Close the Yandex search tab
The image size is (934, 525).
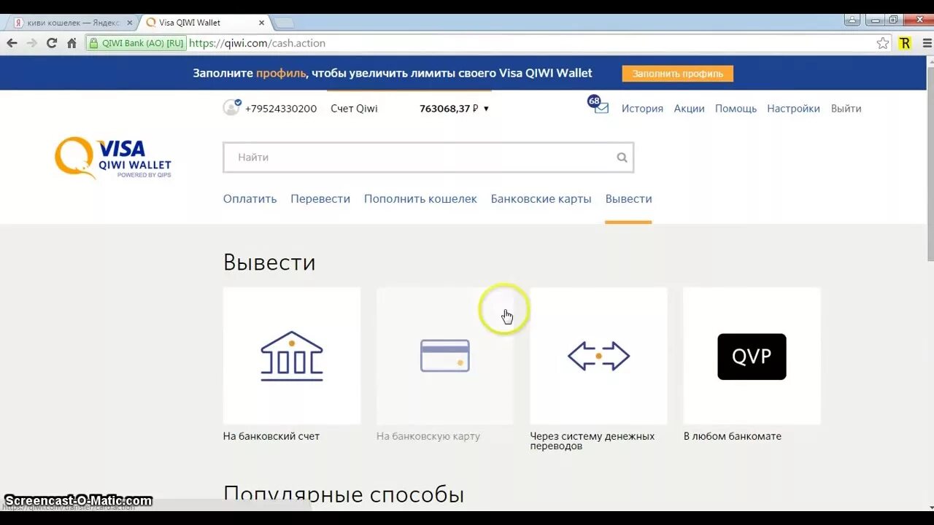pos(130,23)
